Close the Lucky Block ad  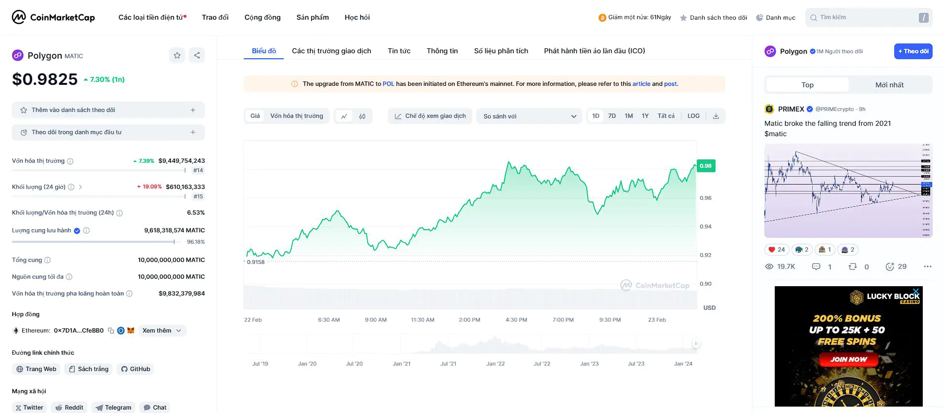pos(916,291)
